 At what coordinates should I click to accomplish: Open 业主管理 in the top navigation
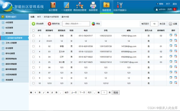pyautogui.click(x=53, y=7)
